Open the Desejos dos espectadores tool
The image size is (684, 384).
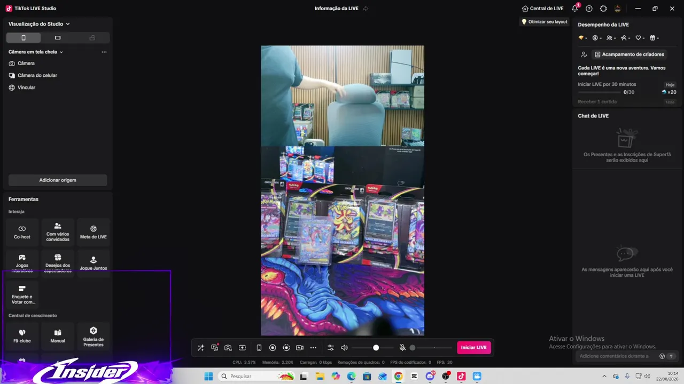[x=58, y=263]
